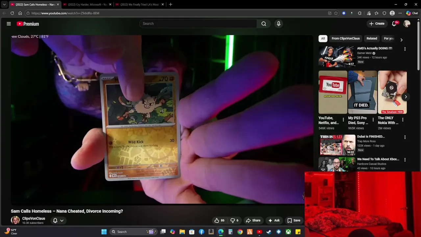Open the media control music icon
The height and width of the screenshot is (237, 421).
point(369,13)
